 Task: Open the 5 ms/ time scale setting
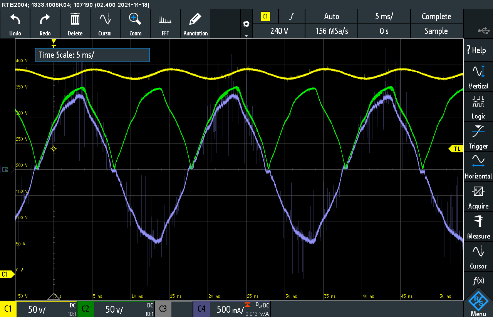[x=384, y=17]
